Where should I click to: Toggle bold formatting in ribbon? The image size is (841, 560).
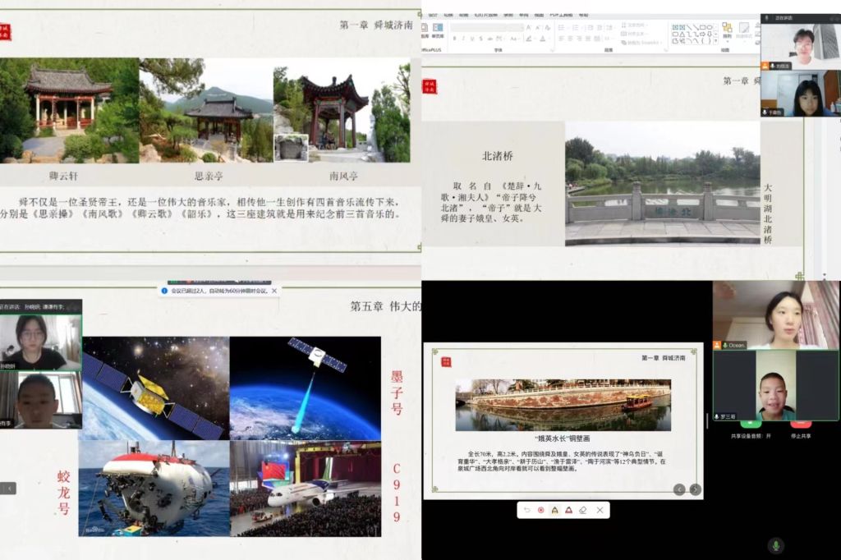454,39
